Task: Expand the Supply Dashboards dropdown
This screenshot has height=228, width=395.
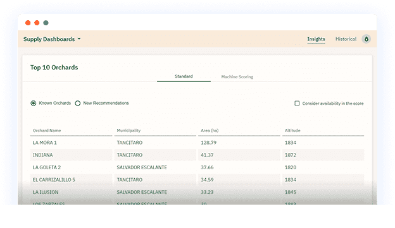Action: pos(52,39)
